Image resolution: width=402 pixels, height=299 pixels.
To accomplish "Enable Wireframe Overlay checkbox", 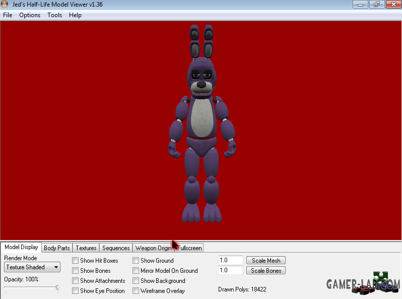I will [x=136, y=291].
